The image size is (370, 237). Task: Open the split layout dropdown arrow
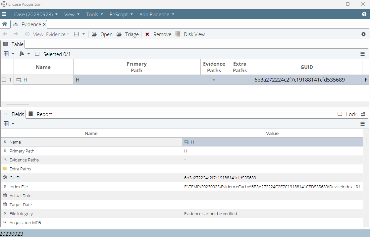click(84, 34)
